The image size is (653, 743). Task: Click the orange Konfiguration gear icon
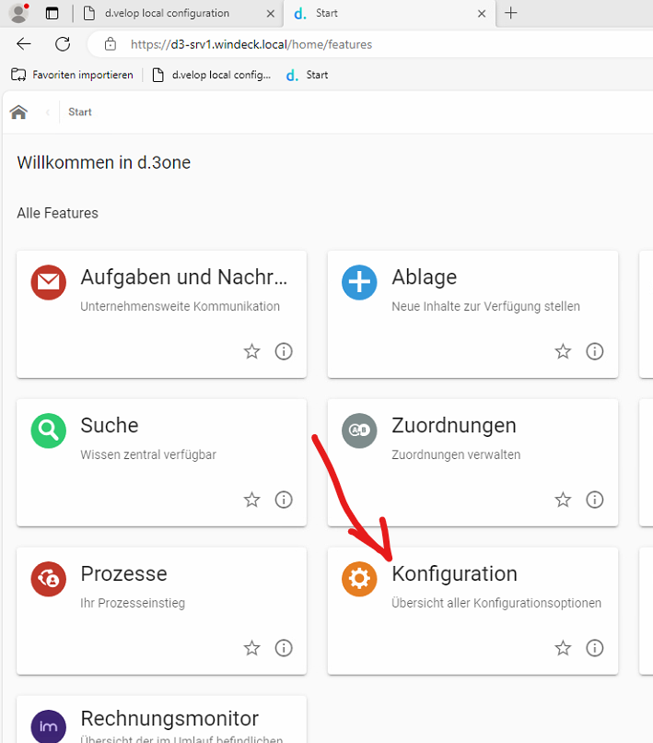[x=359, y=579]
